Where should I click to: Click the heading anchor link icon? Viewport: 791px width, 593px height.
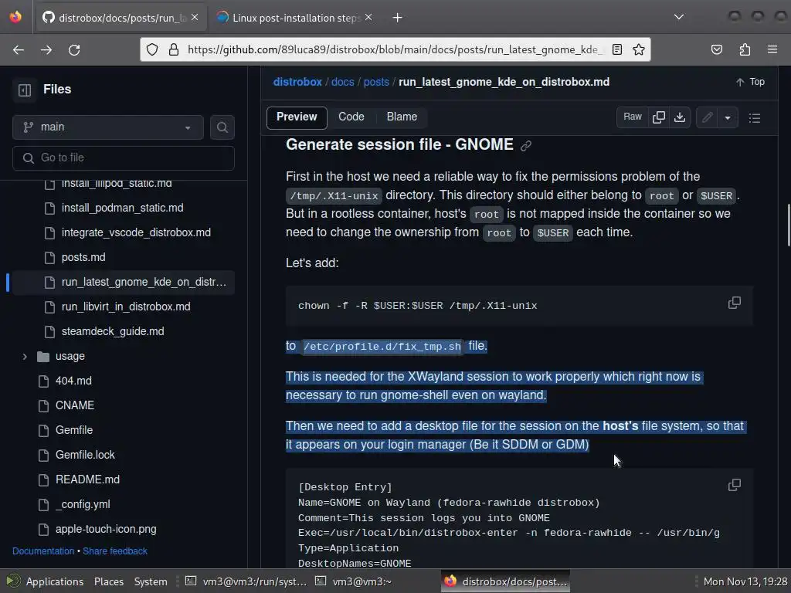pyautogui.click(x=525, y=146)
